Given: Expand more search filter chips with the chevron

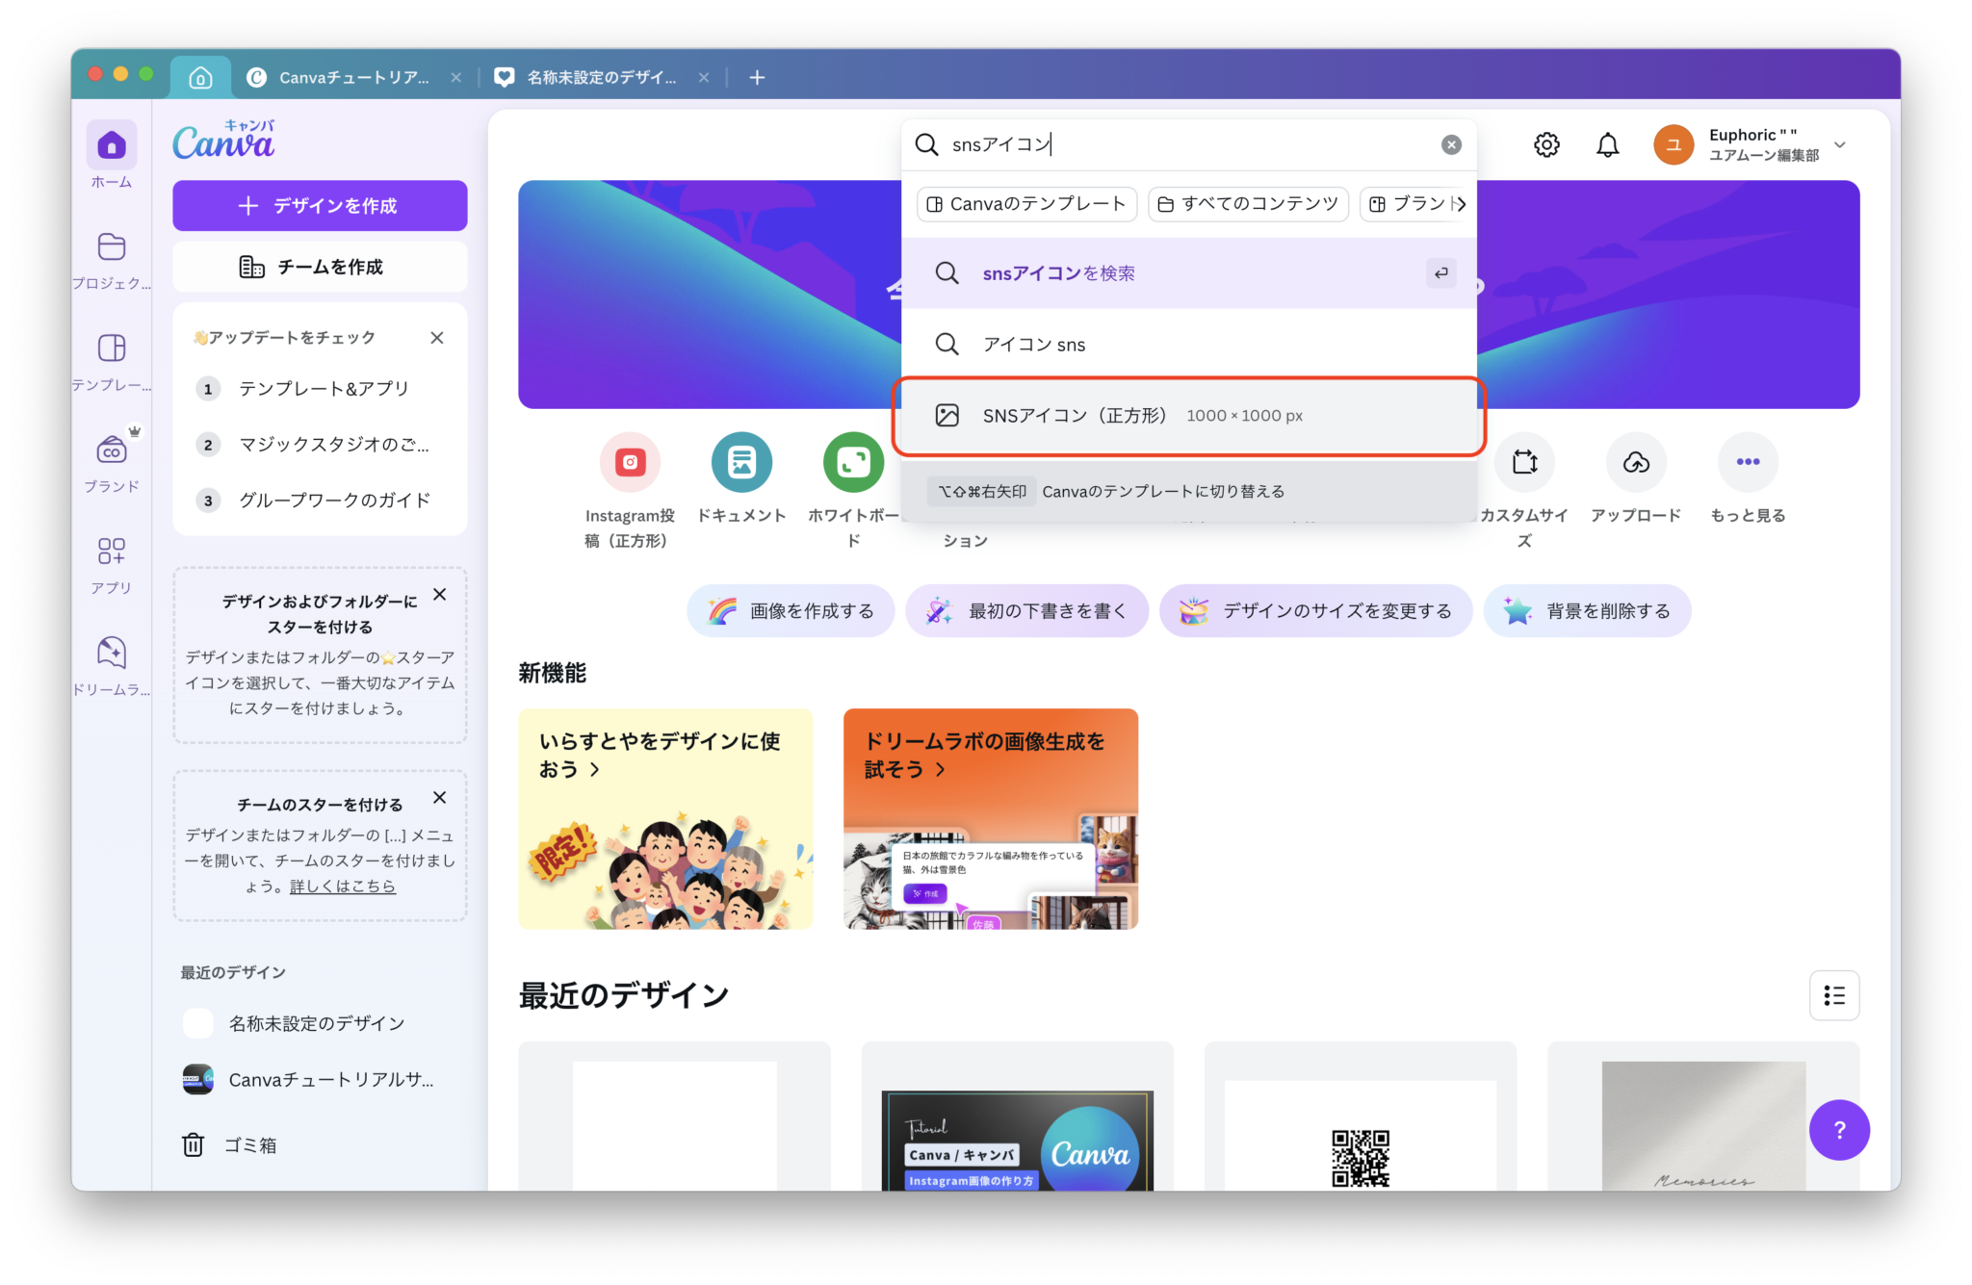Looking at the screenshot, I should 1462,204.
